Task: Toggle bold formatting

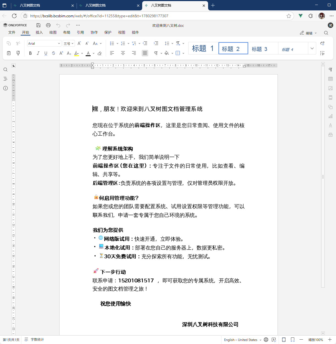Action: (x=30, y=53)
